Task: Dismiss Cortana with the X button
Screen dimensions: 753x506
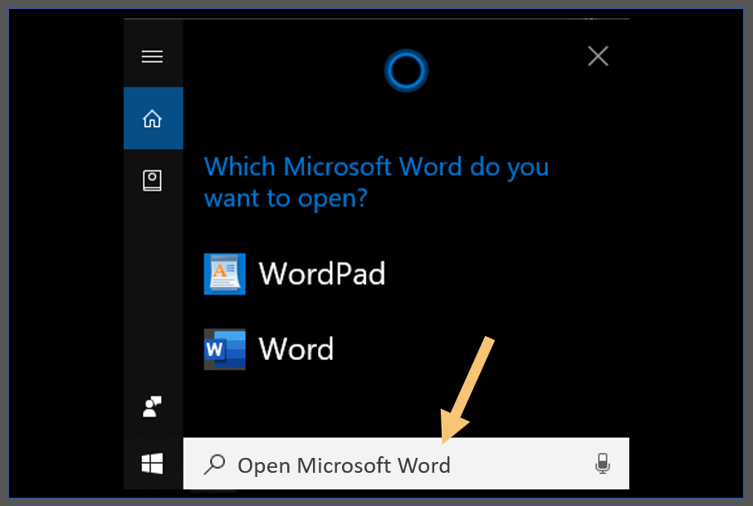Action: 598,56
